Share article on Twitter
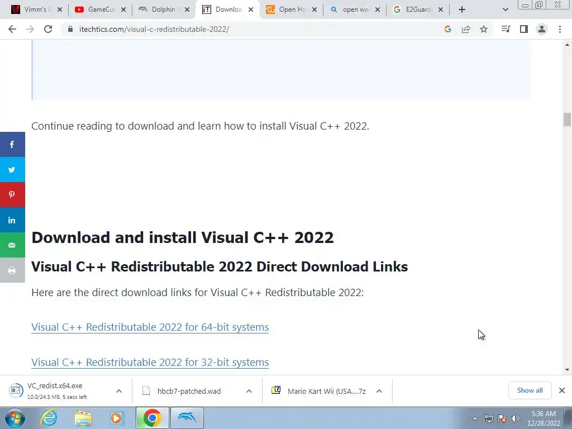Screen dimensions: 572x429 [12, 170]
